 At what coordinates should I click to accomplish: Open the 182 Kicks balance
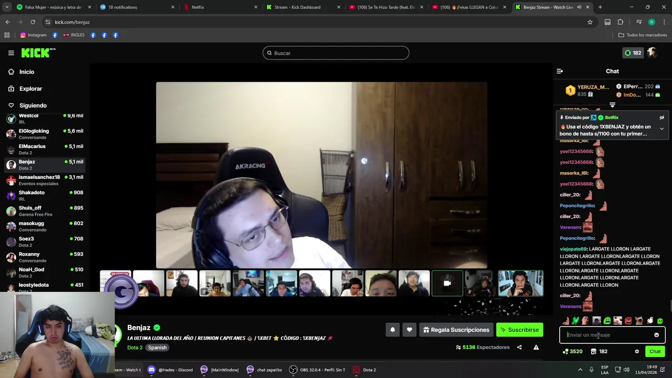(633, 52)
